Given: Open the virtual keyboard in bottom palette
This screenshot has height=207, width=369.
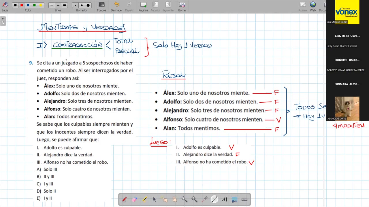Looking at the screenshot, I should pos(244,199).
